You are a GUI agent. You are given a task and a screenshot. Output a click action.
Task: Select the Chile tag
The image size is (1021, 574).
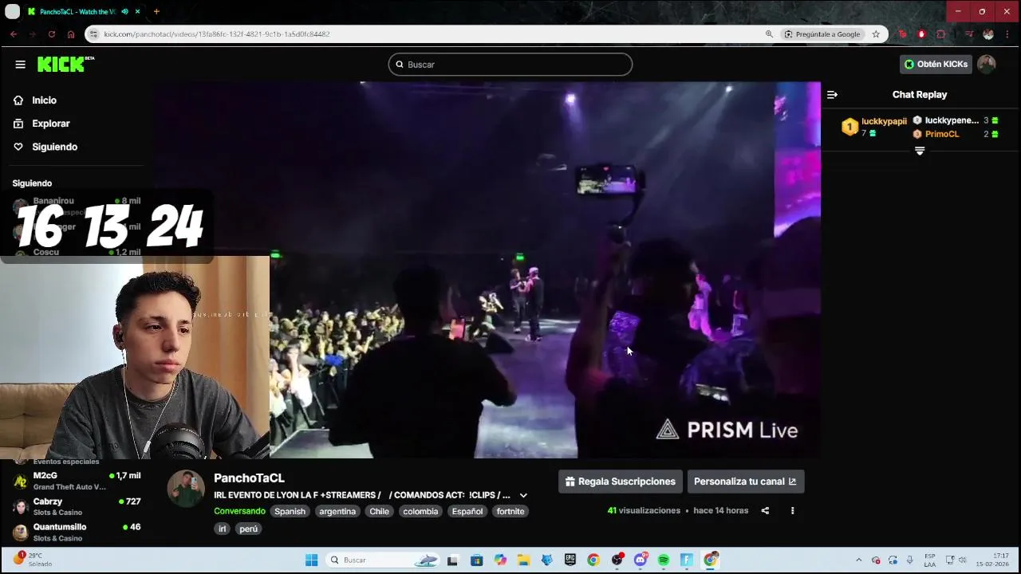tap(379, 511)
